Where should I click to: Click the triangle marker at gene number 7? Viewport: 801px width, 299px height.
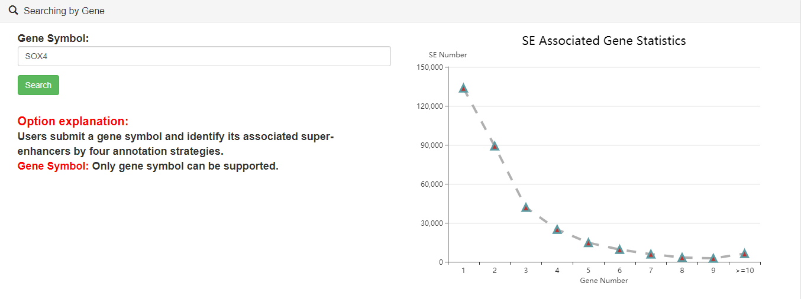(x=651, y=254)
